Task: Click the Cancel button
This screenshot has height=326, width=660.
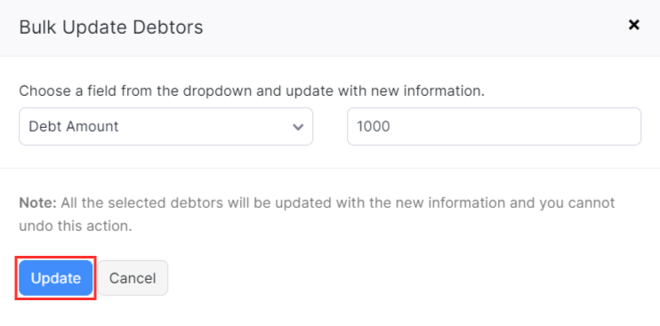Action: point(133,278)
